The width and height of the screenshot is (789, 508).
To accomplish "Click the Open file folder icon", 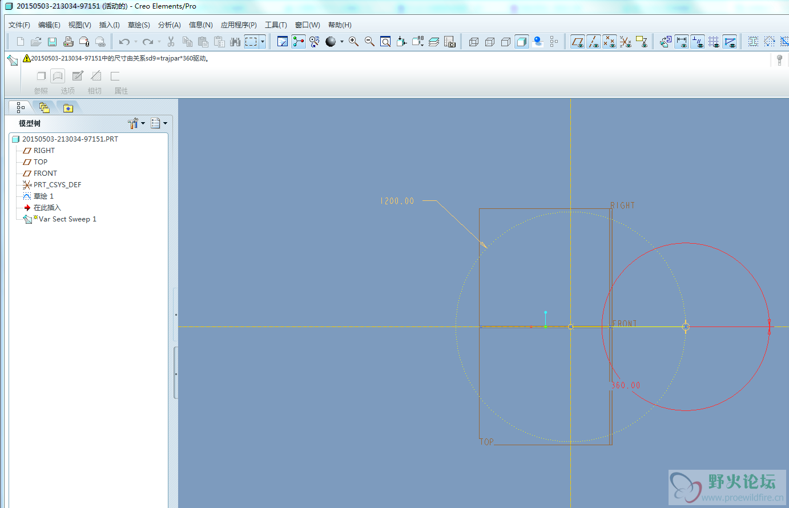I will (36, 42).
